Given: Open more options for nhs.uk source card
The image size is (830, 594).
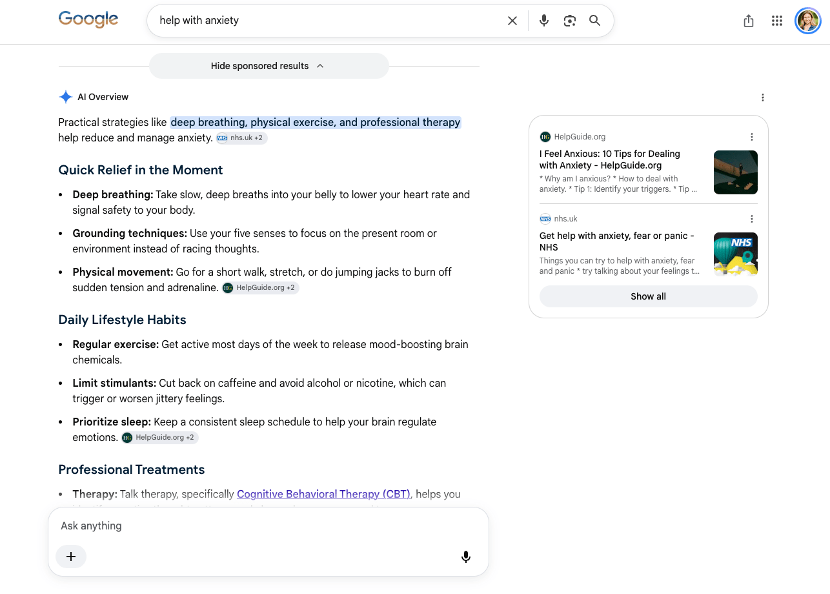Looking at the screenshot, I should (x=752, y=219).
